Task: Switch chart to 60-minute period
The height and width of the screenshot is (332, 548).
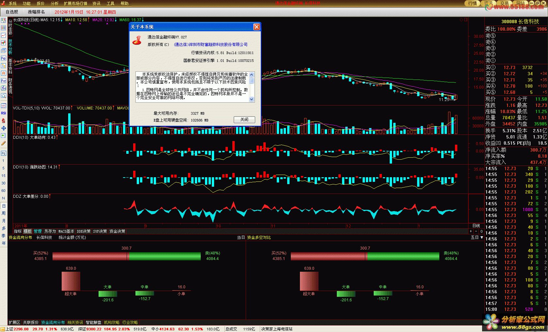Action: point(4,191)
